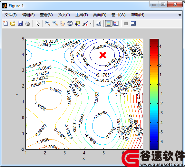185x167 pixels.
Task: Select the Zoom In magnifier tool
Action: [x=48, y=23]
